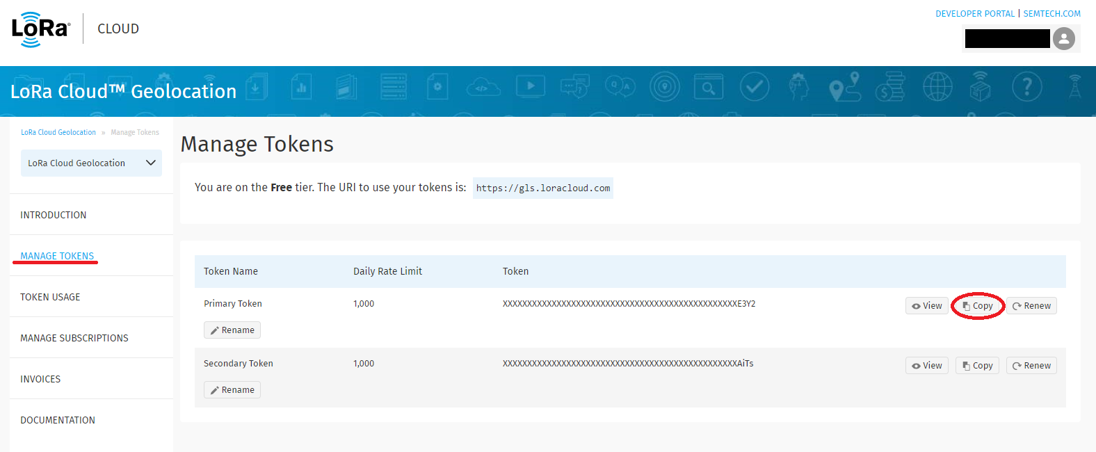This screenshot has width=1096, height=452.
Task: Click the gls.loracloud.com URI box
Action: [x=542, y=188]
